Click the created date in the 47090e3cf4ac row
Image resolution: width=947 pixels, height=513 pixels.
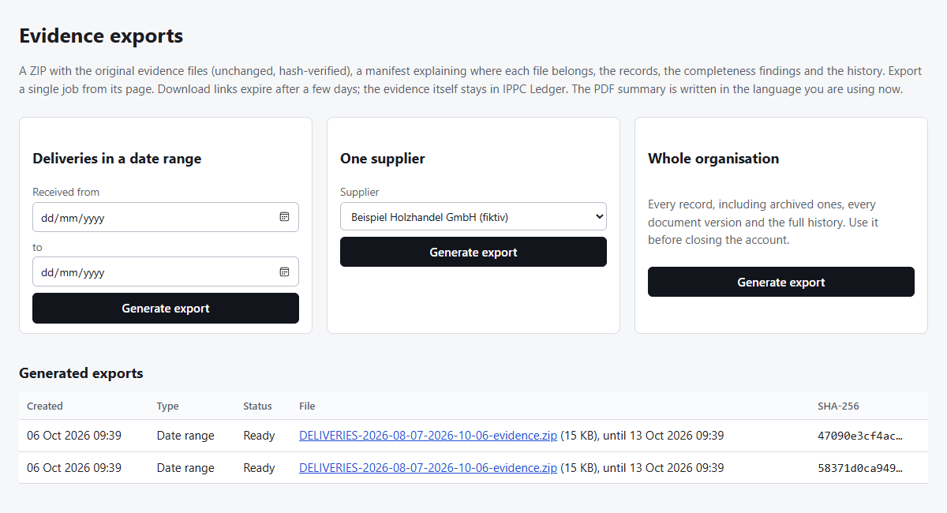point(74,436)
